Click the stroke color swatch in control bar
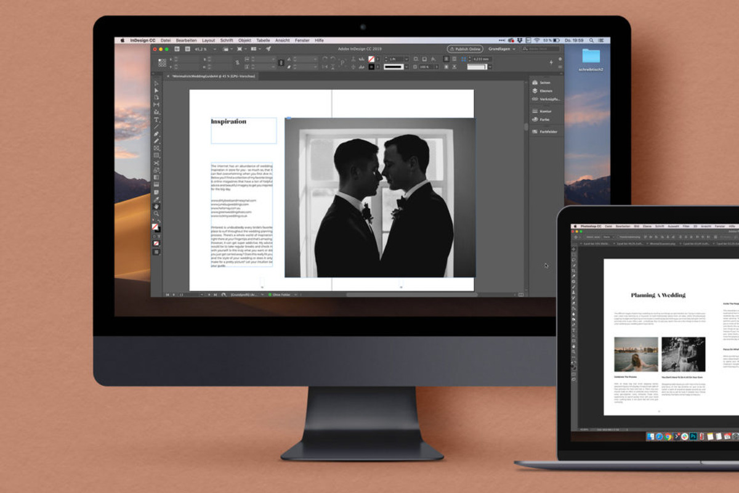The width and height of the screenshot is (739, 493). (x=371, y=67)
